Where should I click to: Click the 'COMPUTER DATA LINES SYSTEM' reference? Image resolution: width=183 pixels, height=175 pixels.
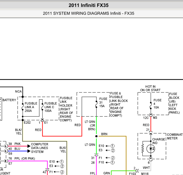tap(40, 148)
